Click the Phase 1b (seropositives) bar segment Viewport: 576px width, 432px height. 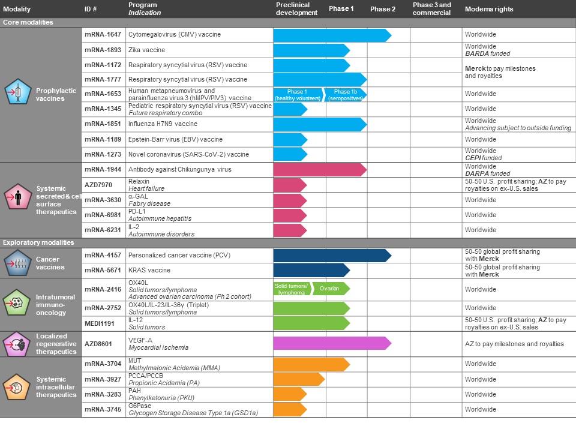pyautogui.click(x=346, y=95)
